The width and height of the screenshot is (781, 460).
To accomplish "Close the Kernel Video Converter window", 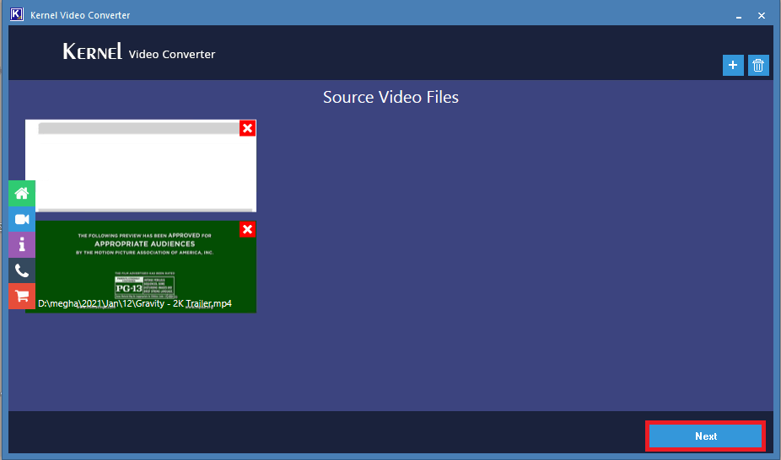I will coord(762,15).
